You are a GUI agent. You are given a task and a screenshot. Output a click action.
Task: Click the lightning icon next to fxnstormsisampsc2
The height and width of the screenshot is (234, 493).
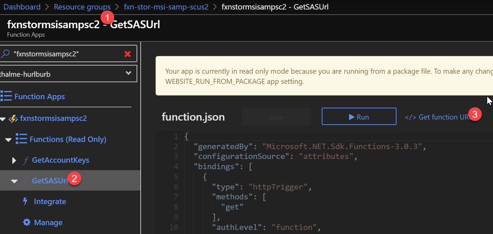13,119
